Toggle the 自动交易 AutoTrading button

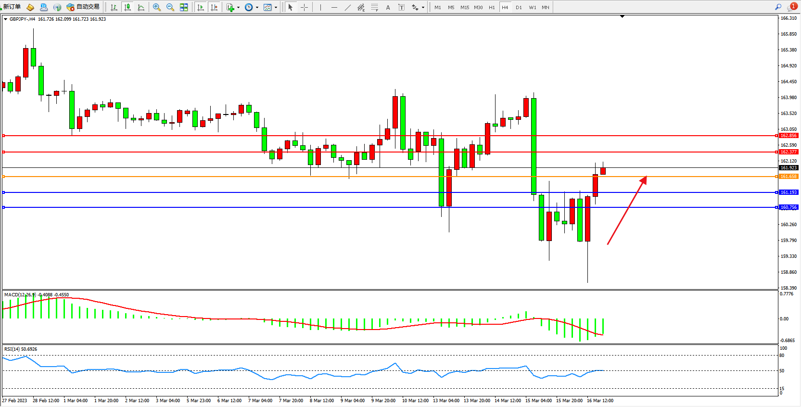click(83, 7)
